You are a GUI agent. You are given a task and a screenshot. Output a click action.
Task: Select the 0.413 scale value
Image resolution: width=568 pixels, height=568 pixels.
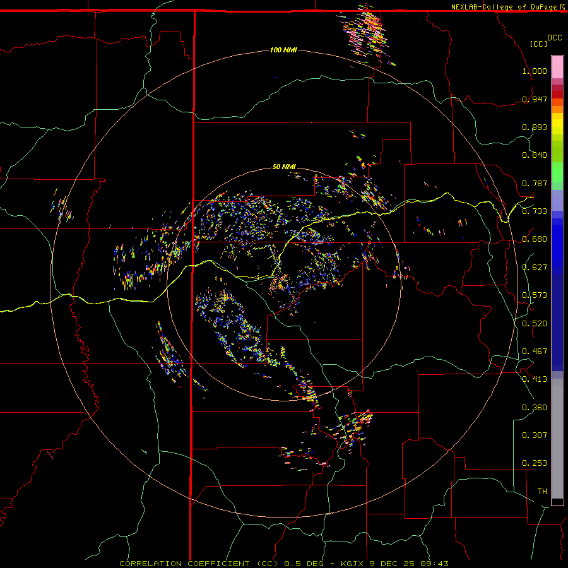[x=535, y=379]
